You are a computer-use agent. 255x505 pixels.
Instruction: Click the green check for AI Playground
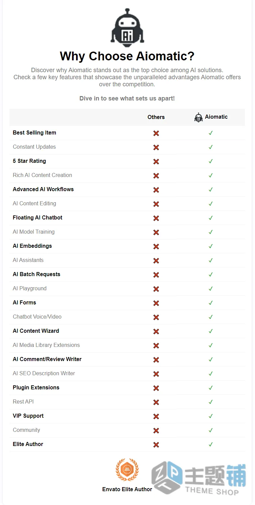click(x=211, y=289)
